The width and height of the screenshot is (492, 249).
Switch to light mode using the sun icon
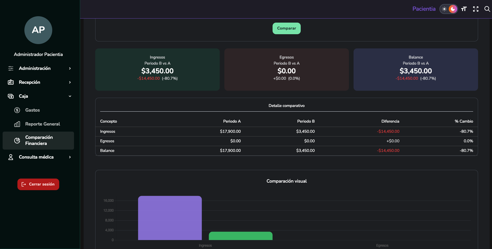pyautogui.click(x=444, y=9)
